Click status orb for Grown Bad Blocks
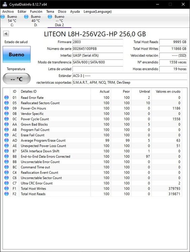 pyautogui.click(x=6, y=124)
